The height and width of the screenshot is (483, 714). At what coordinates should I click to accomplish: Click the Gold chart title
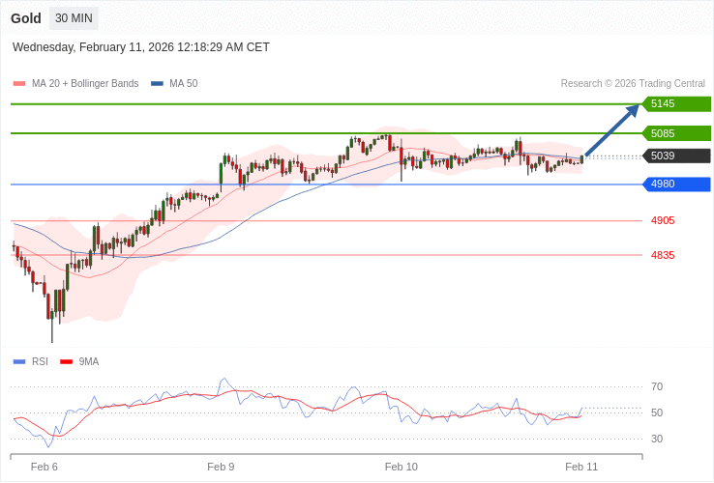26,18
